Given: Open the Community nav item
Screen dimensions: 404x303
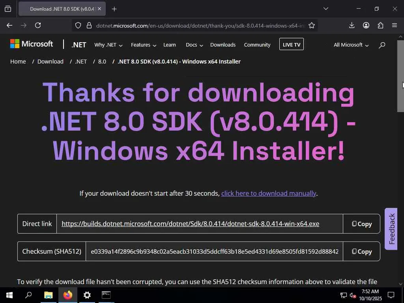Looking at the screenshot, I should click(257, 45).
